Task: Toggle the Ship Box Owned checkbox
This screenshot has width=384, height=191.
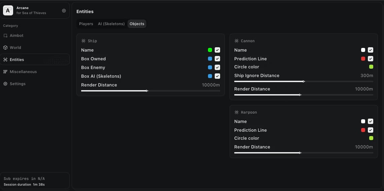Action: 217,59
